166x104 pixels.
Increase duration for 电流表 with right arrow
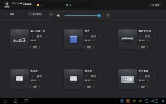(46, 77)
